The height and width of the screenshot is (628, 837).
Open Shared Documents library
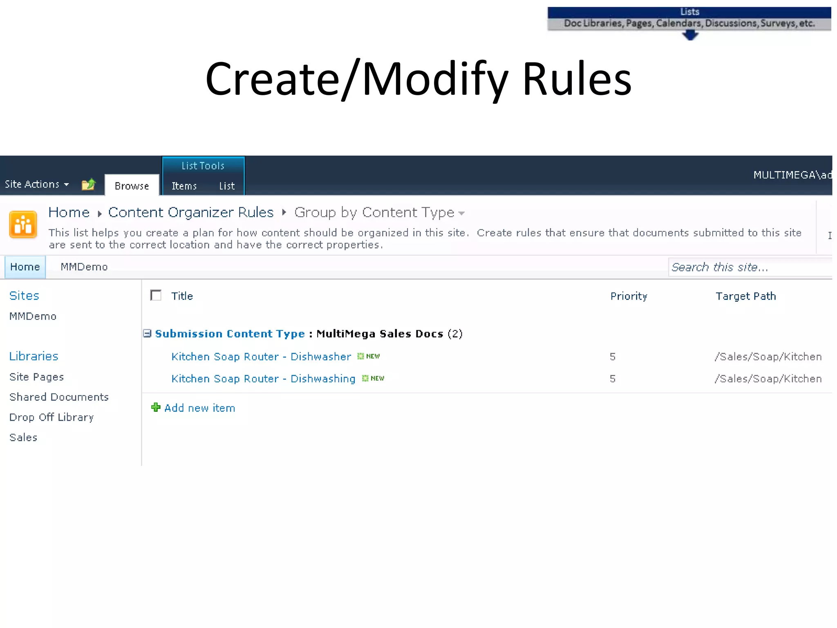point(59,397)
